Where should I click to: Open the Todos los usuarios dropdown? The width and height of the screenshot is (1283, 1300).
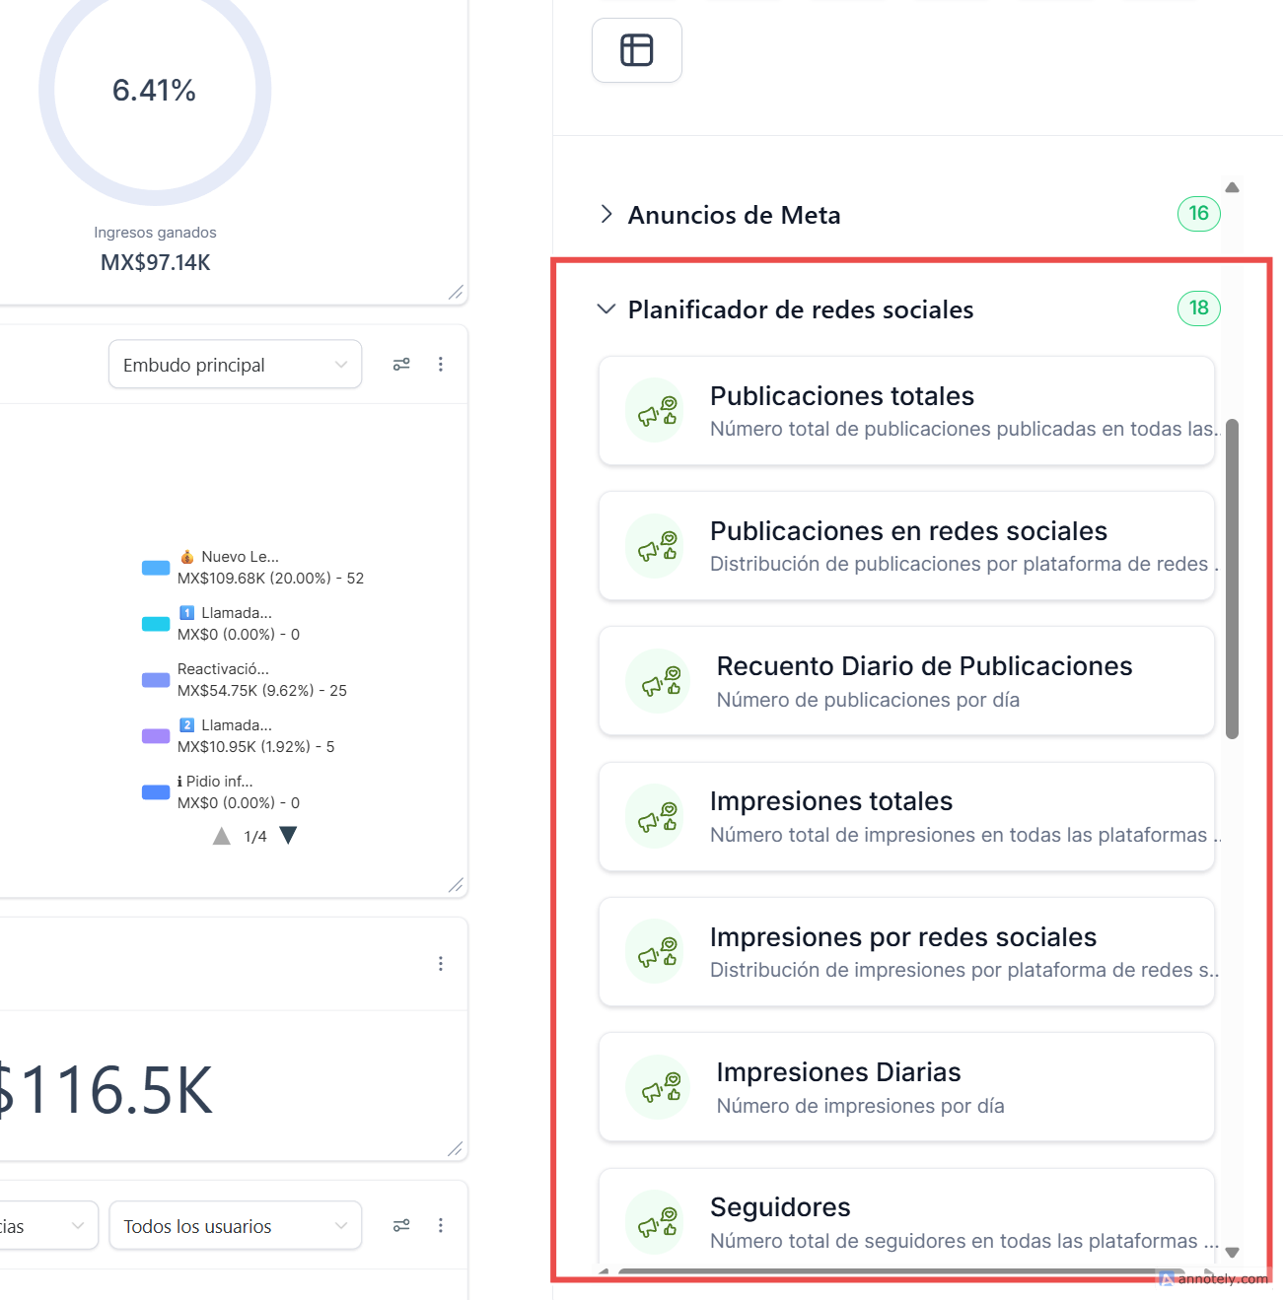(x=235, y=1226)
